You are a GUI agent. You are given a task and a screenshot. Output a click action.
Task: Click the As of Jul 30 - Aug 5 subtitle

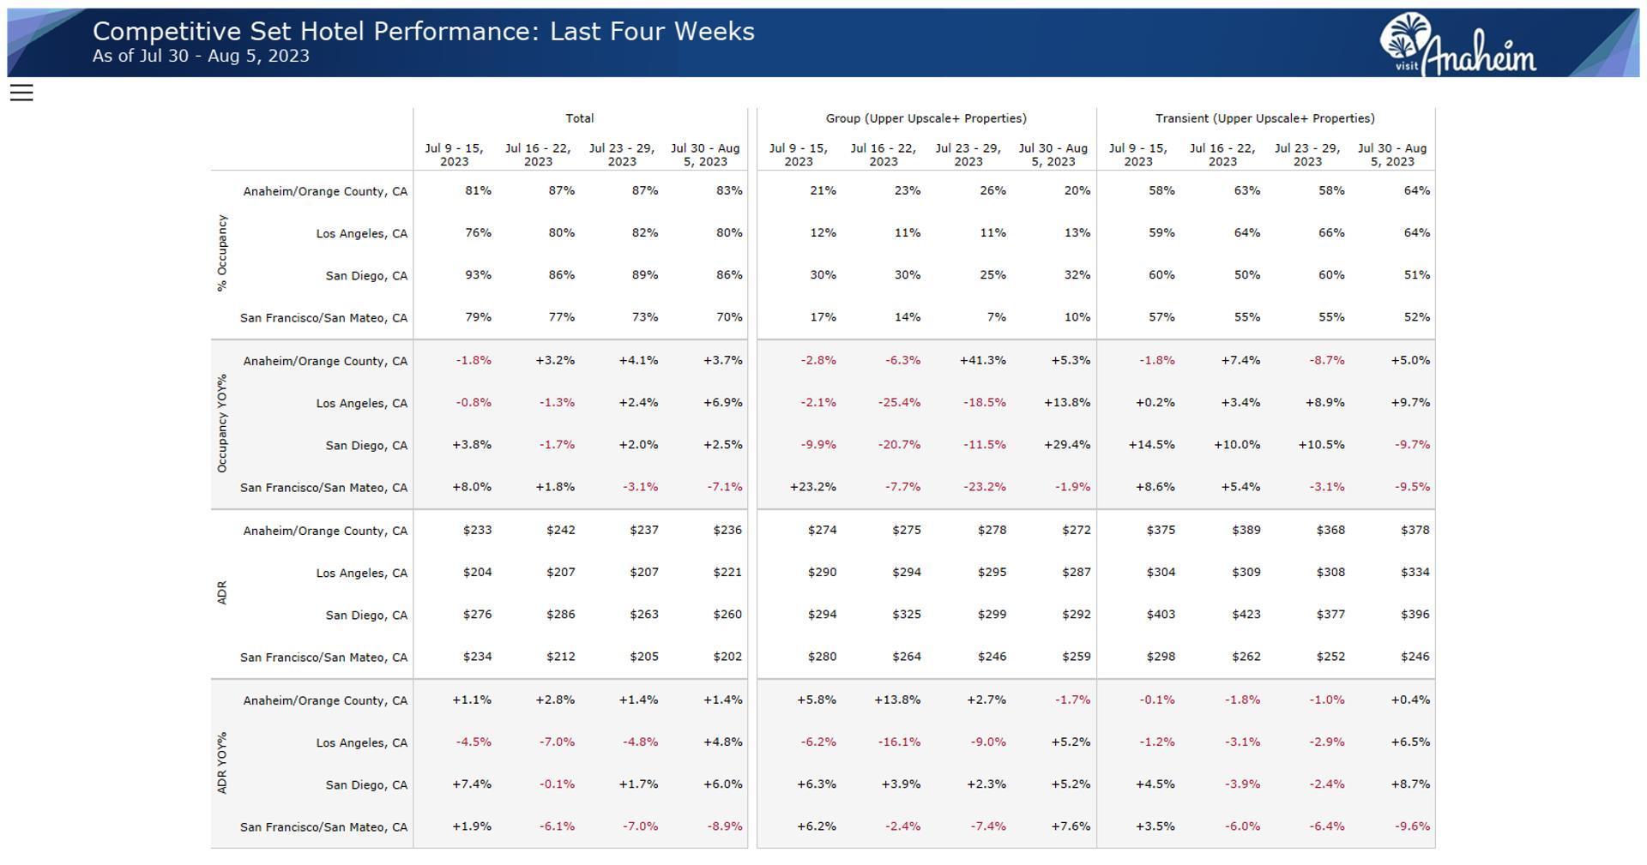tap(201, 57)
